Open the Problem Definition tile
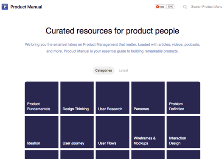Image resolution: width=222 pixels, height=159 pixels. tap(183, 98)
